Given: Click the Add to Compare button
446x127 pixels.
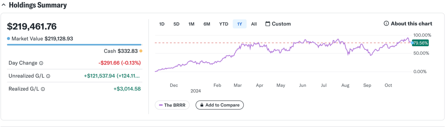Looking at the screenshot, I should [220, 105].
